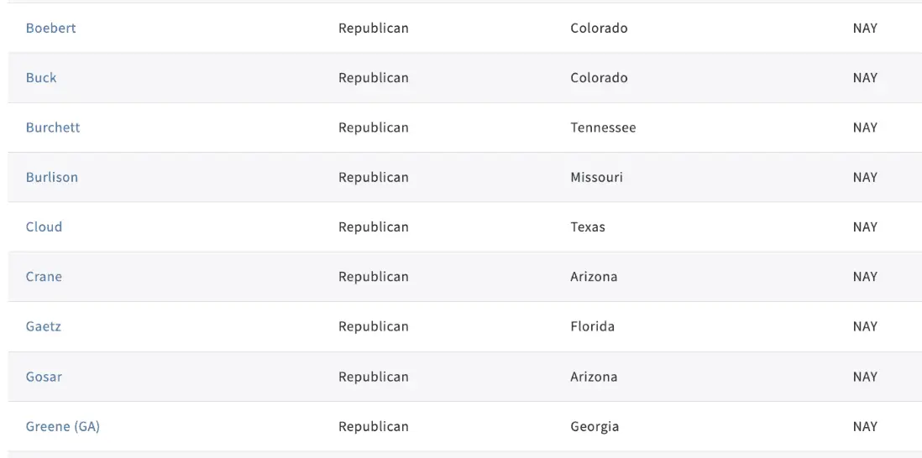Click the NAY vote in Boebert's row
The height and width of the screenshot is (458, 922).
point(865,29)
